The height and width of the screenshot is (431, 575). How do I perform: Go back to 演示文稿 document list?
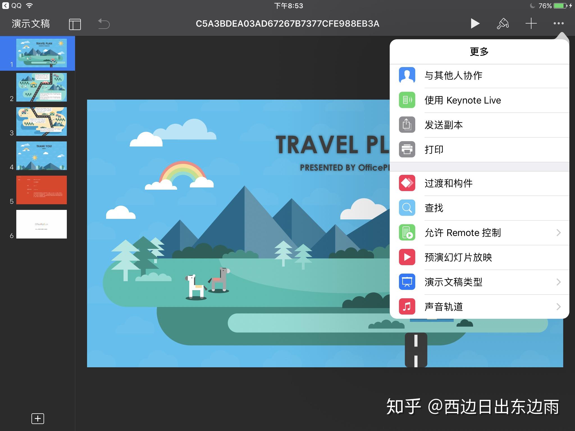[x=31, y=24]
